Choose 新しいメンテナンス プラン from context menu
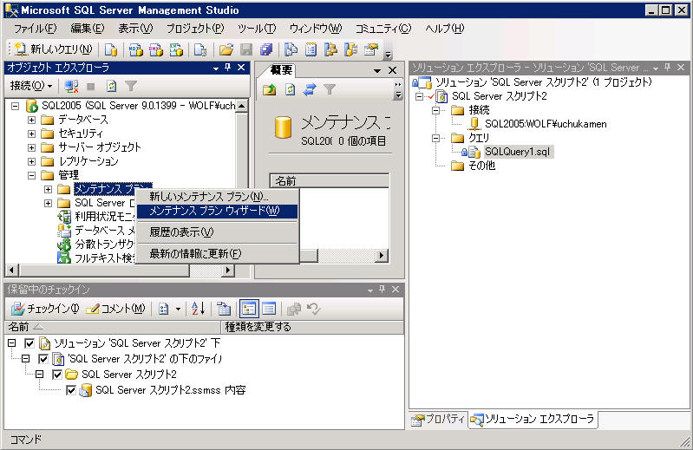 (217, 197)
